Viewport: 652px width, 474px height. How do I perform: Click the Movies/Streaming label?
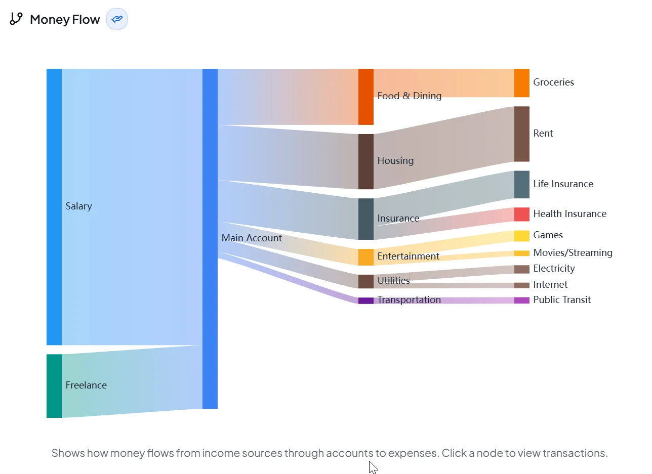(x=573, y=252)
